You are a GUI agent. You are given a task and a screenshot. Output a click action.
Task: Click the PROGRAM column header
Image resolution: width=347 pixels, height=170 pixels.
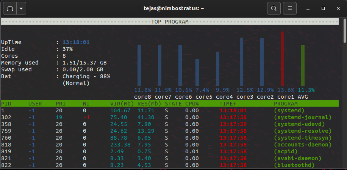pos(286,104)
